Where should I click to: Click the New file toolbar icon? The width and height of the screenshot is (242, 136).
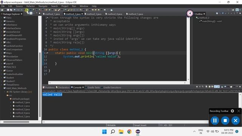pos(2,10)
